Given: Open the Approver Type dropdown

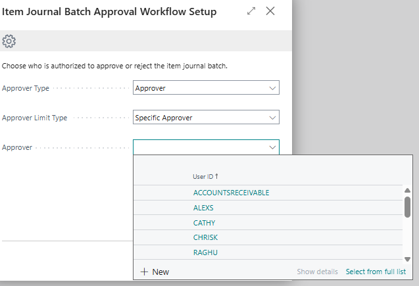Looking at the screenshot, I should (x=272, y=88).
